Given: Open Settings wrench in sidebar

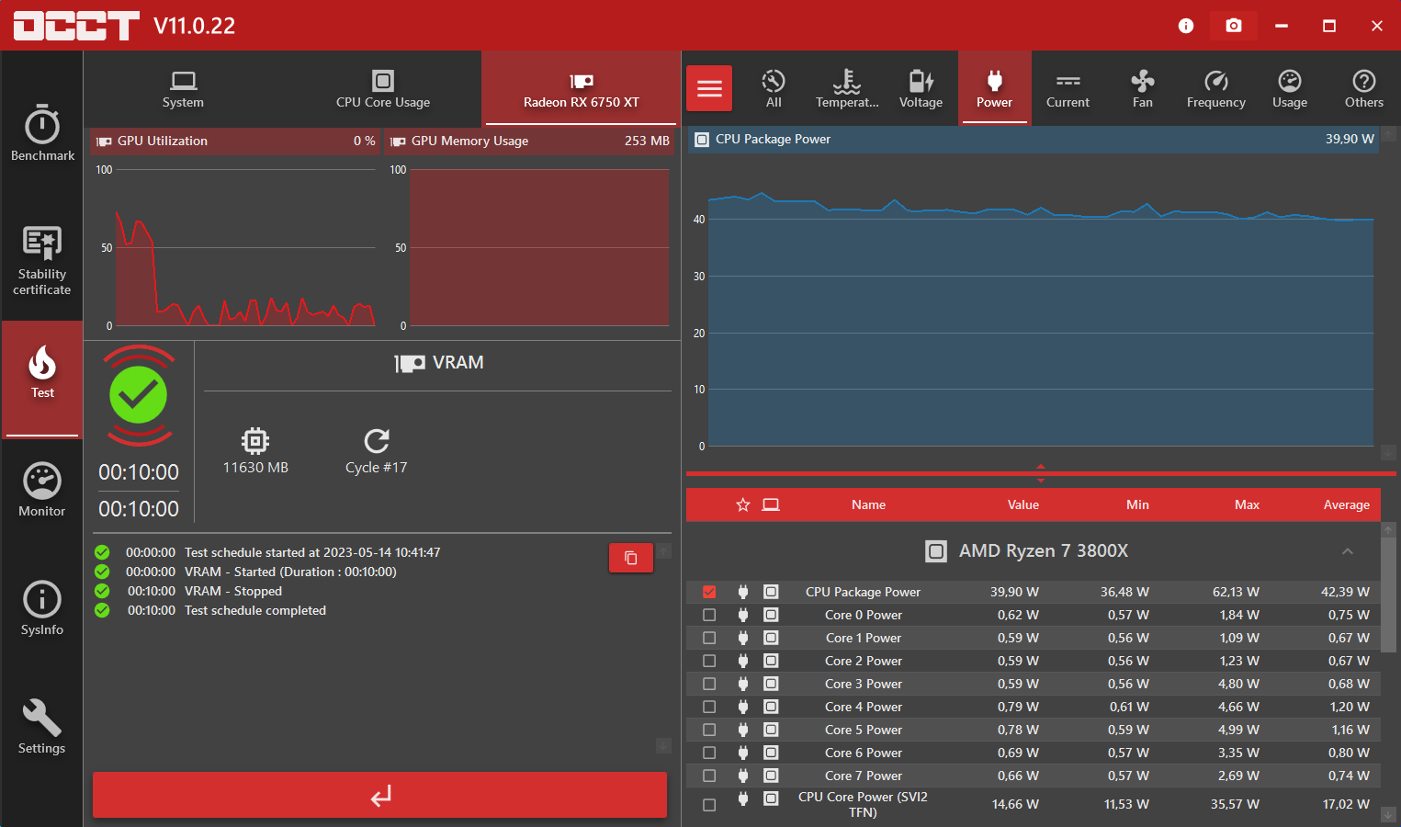Looking at the screenshot, I should (x=42, y=727).
